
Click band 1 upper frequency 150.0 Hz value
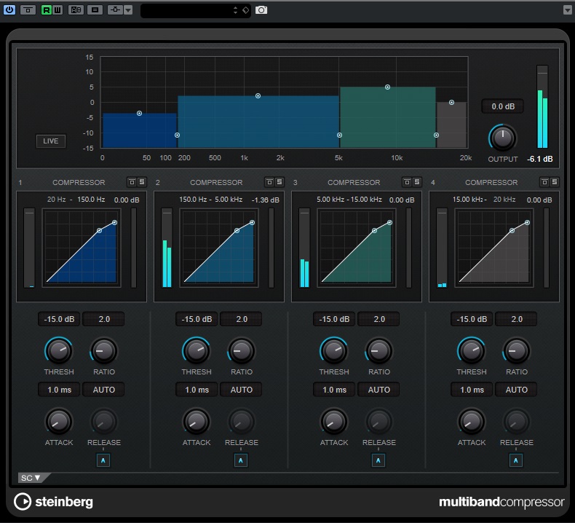(x=91, y=200)
